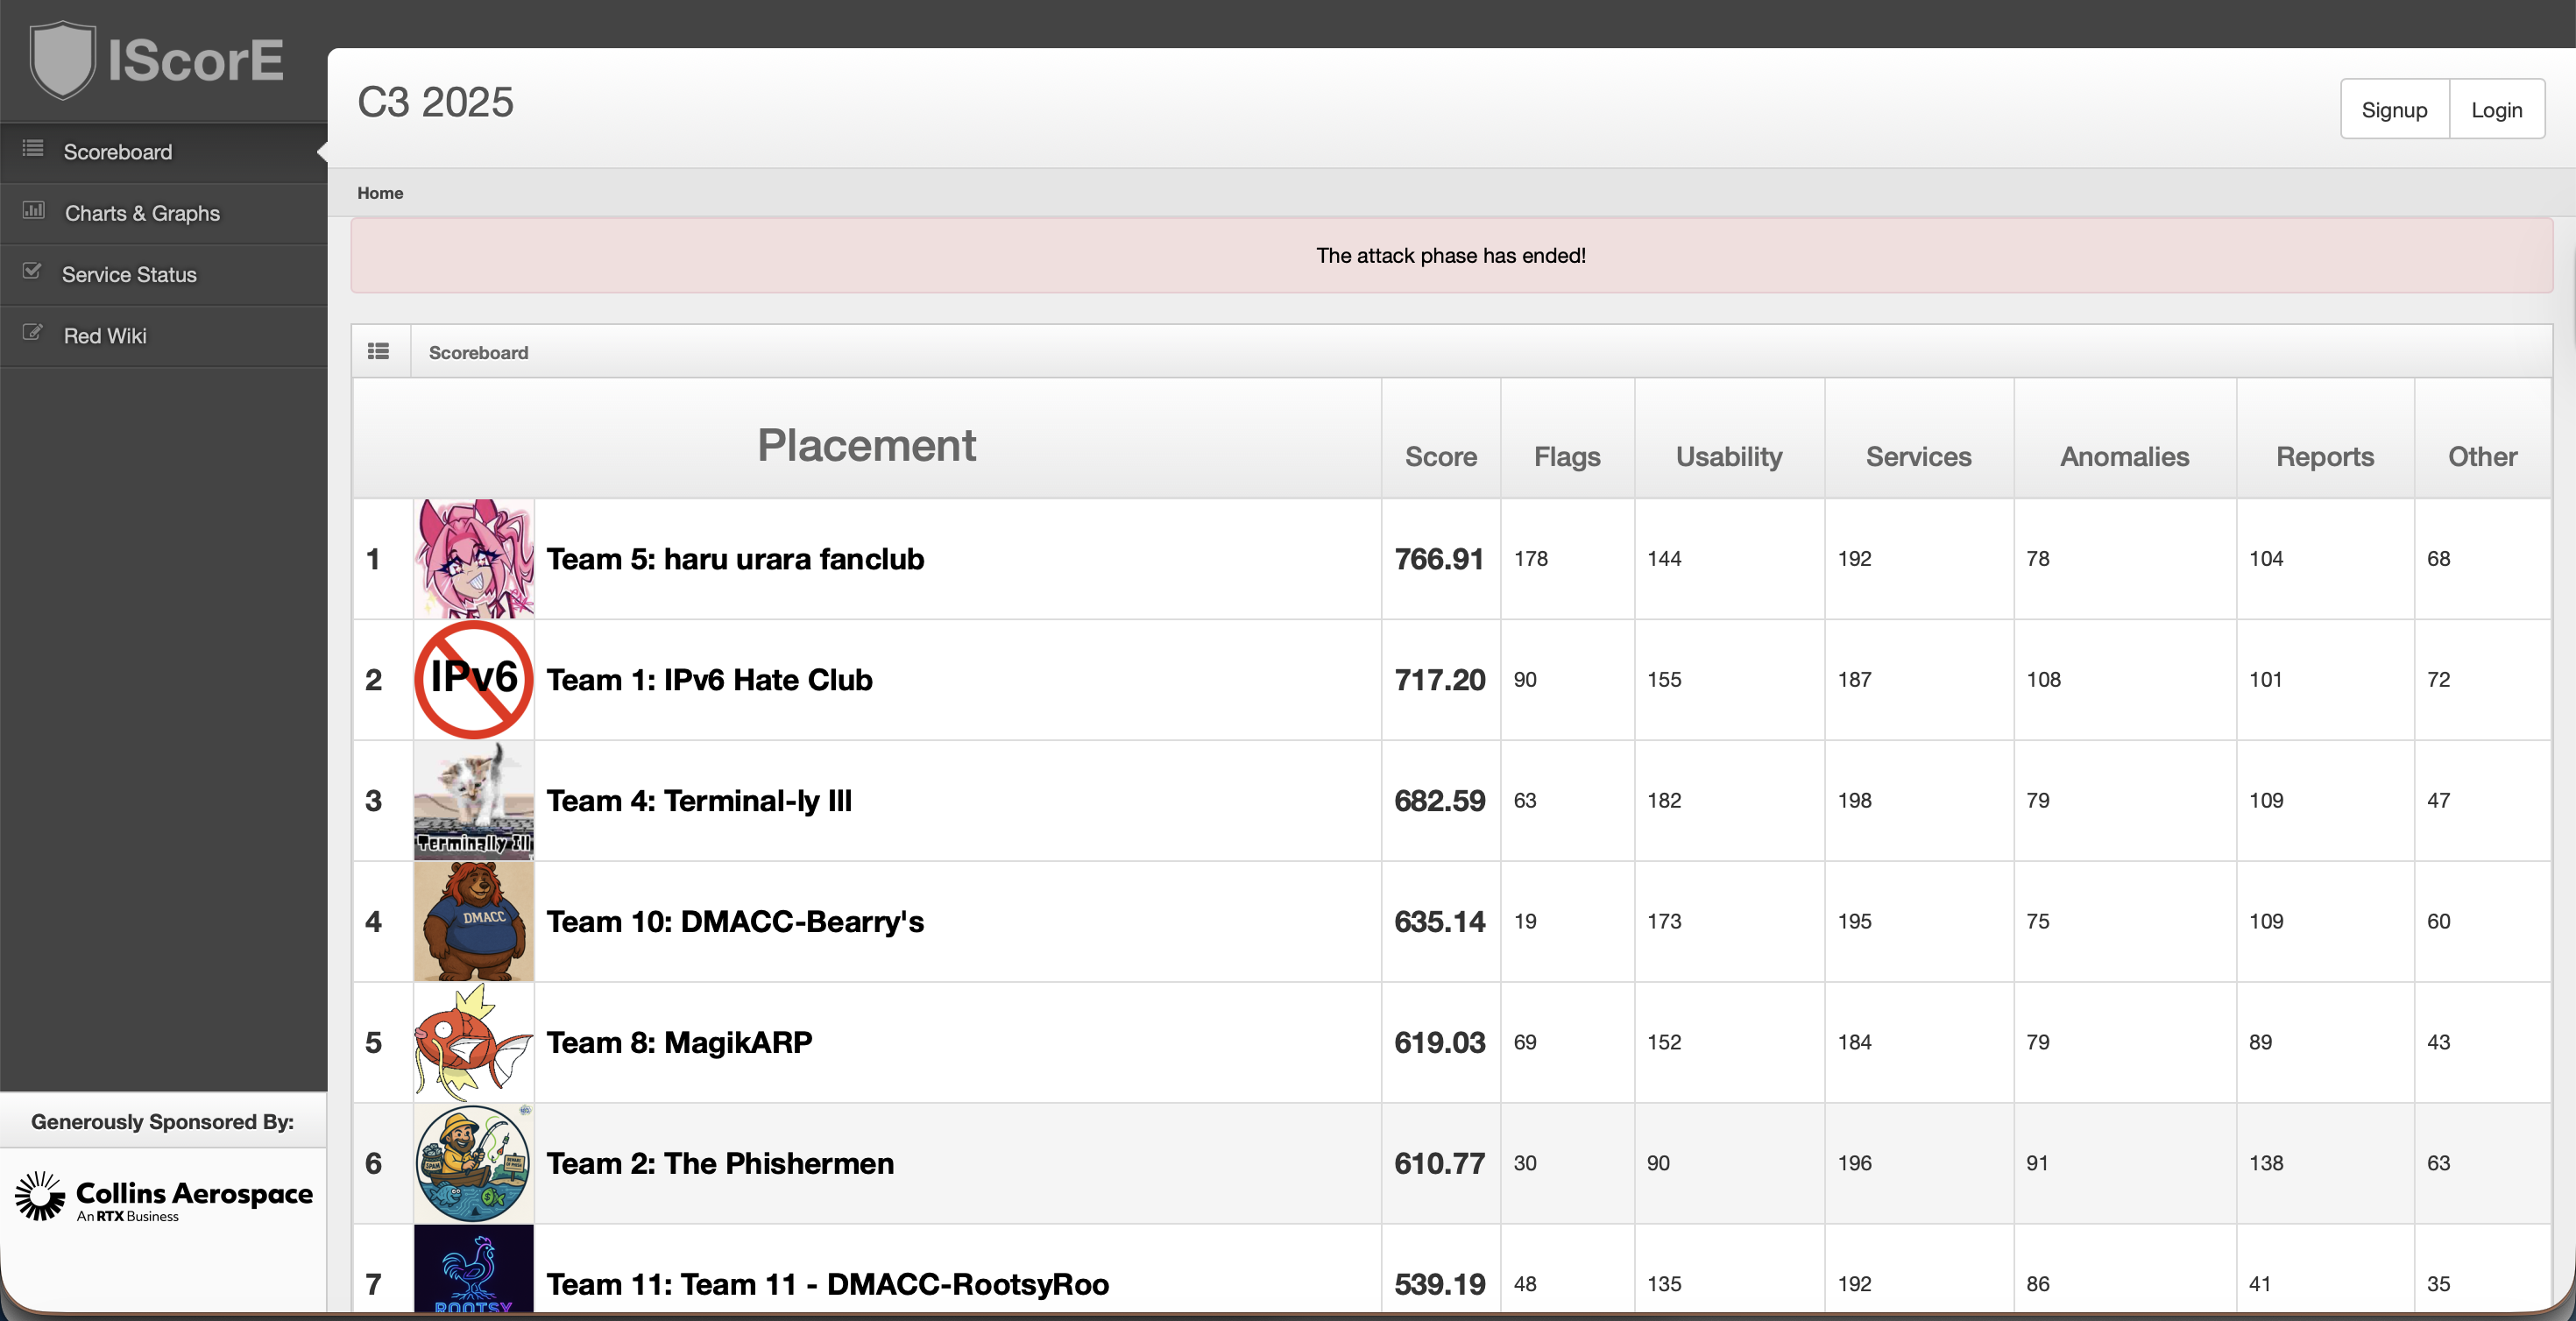
Task: Click the Collins Aerospace sponsor logo
Action: point(163,1197)
